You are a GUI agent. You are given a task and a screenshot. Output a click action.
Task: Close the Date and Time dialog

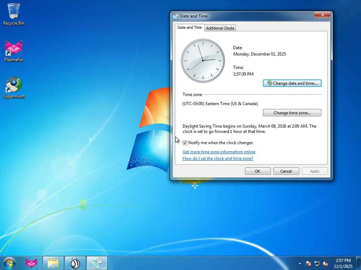coord(322,14)
